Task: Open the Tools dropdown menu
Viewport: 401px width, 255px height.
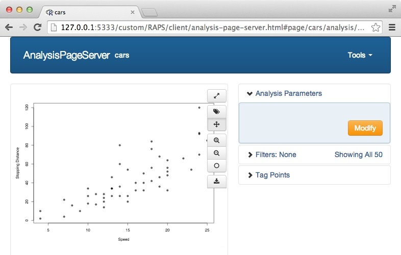Action: [360, 55]
